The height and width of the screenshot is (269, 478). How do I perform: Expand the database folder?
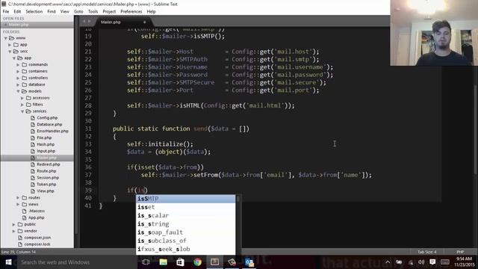[x=18, y=84]
